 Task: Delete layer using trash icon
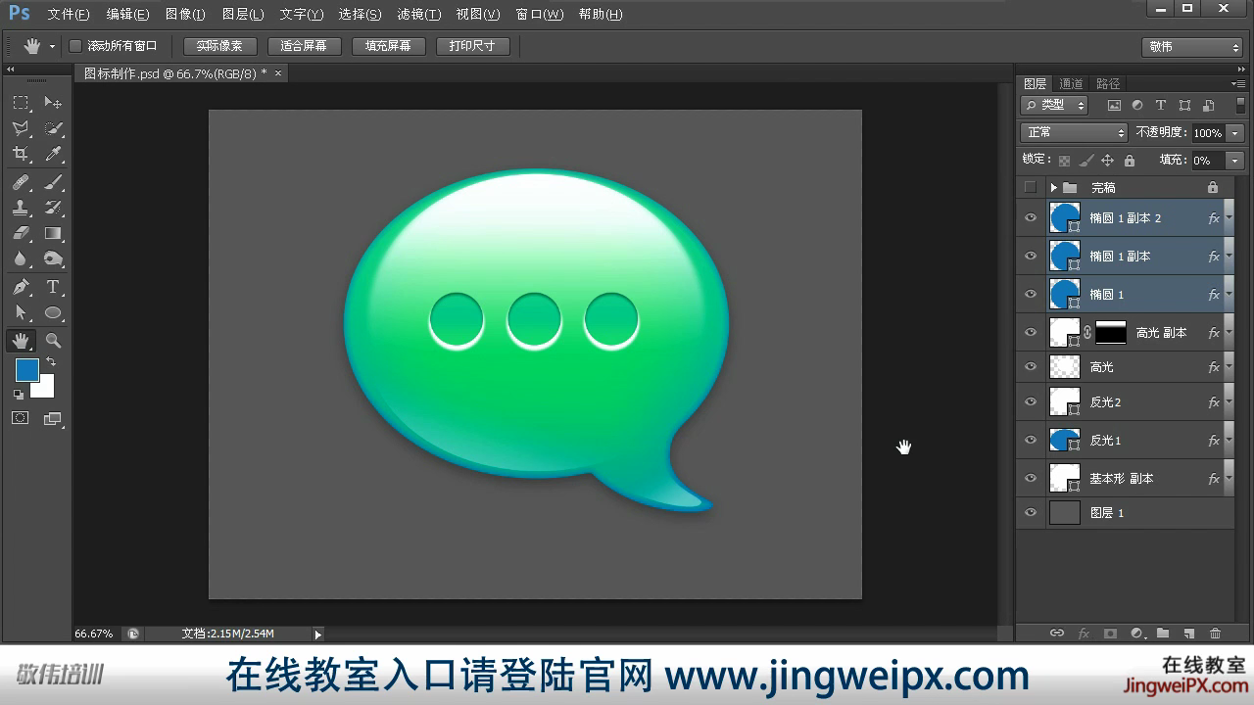click(x=1216, y=634)
